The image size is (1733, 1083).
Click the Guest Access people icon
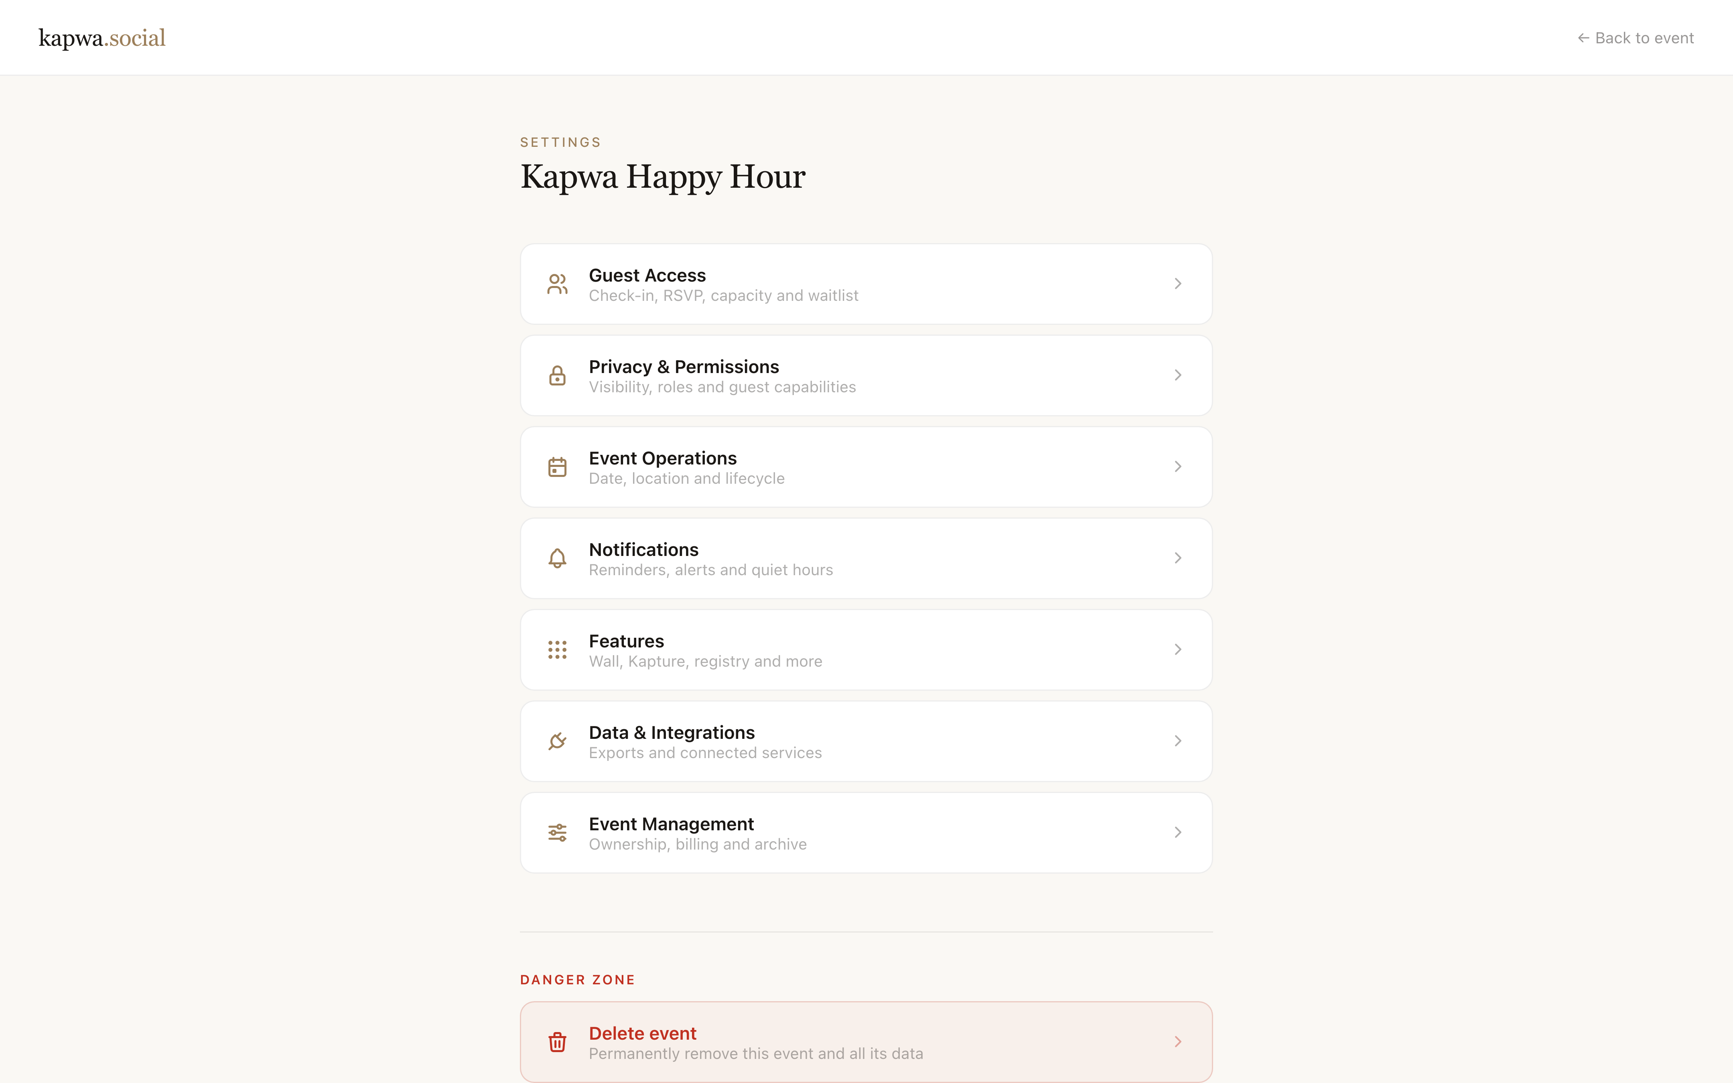coord(557,284)
